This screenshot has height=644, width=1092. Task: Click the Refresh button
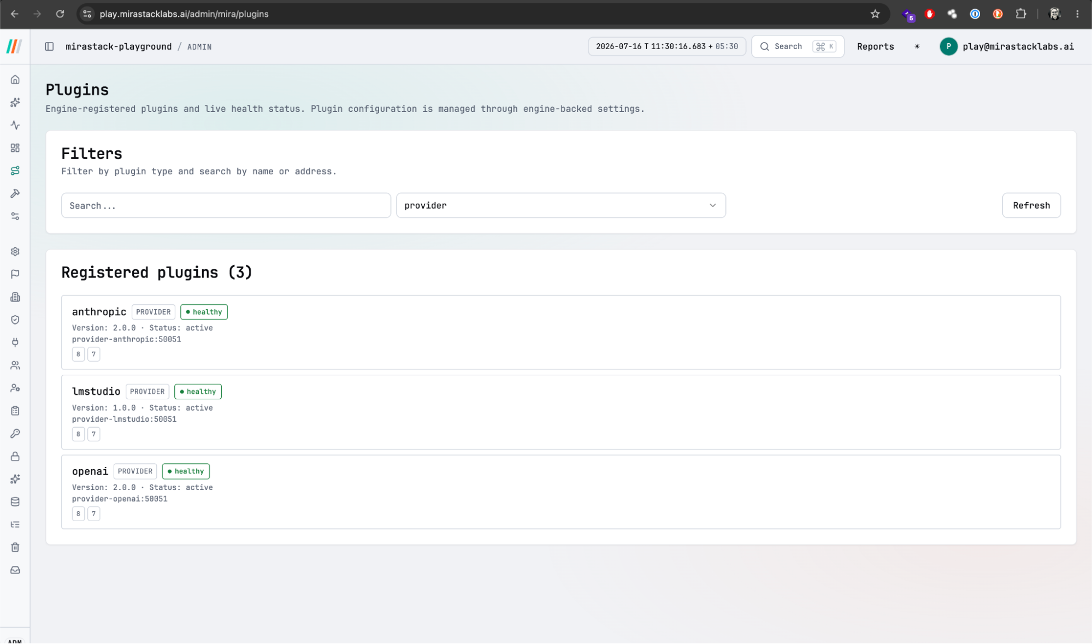tap(1031, 205)
